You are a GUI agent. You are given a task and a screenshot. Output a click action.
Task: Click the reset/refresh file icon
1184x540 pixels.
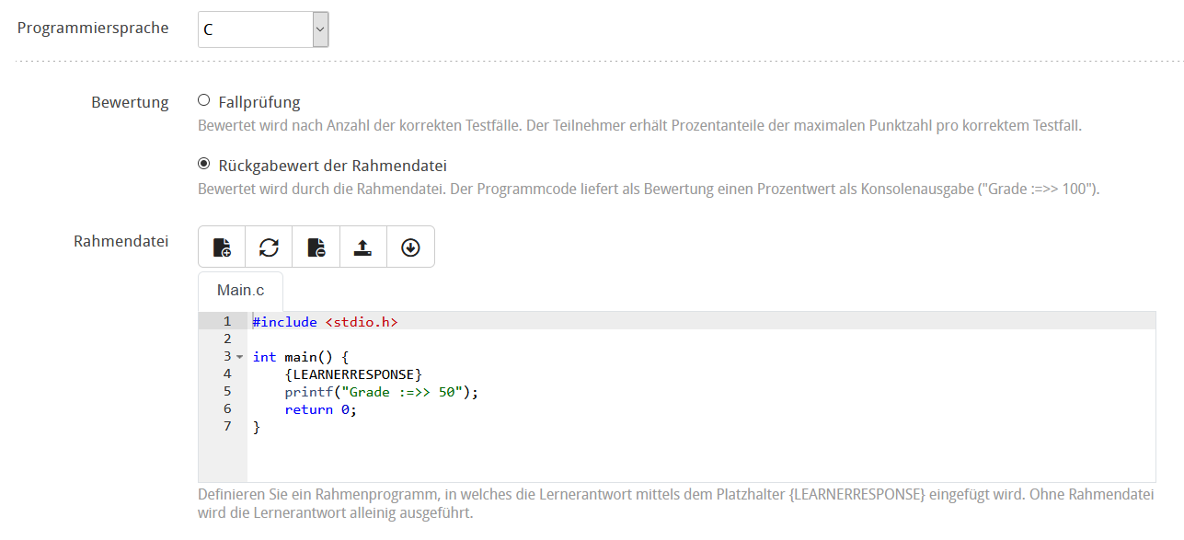click(269, 246)
